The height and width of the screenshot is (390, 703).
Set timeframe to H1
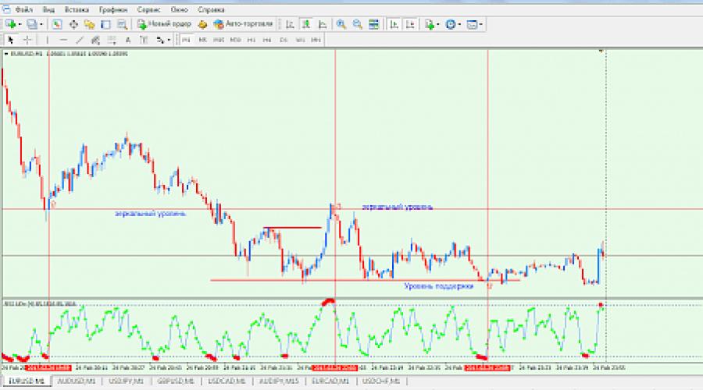[251, 40]
